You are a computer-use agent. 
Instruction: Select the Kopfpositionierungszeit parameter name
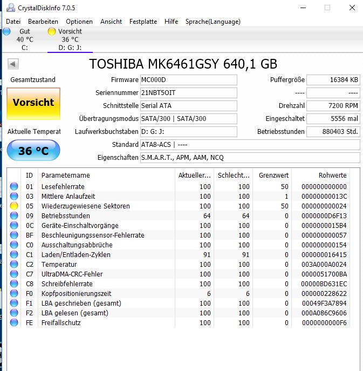point(76,294)
